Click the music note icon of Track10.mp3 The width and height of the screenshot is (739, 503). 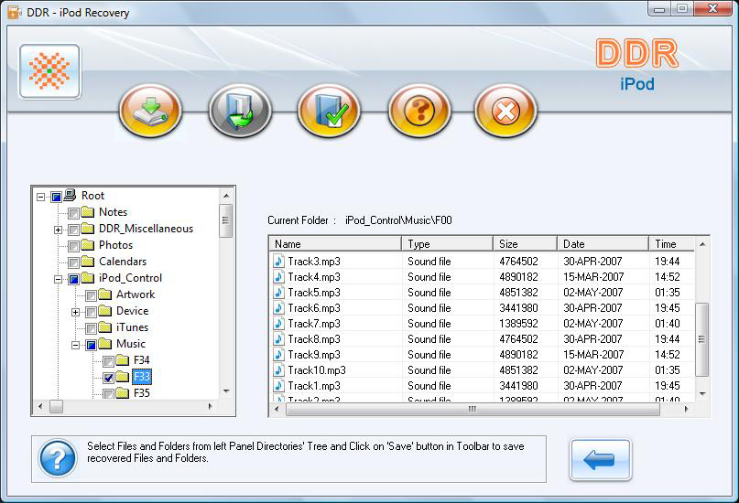coord(279,369)
